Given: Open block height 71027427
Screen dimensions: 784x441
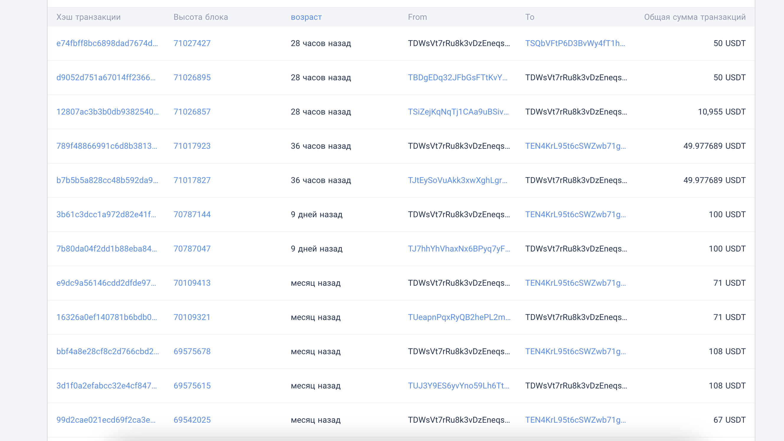Looking at the screenshot, I should point(192,43).
